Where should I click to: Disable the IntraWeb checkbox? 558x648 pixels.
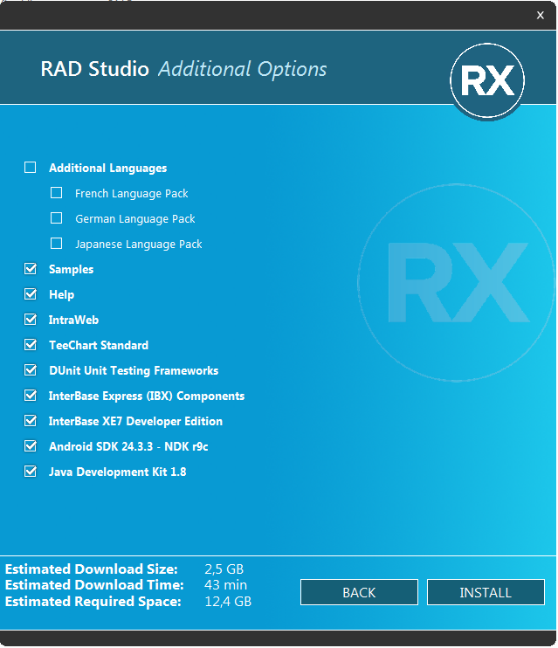[31, 320]
